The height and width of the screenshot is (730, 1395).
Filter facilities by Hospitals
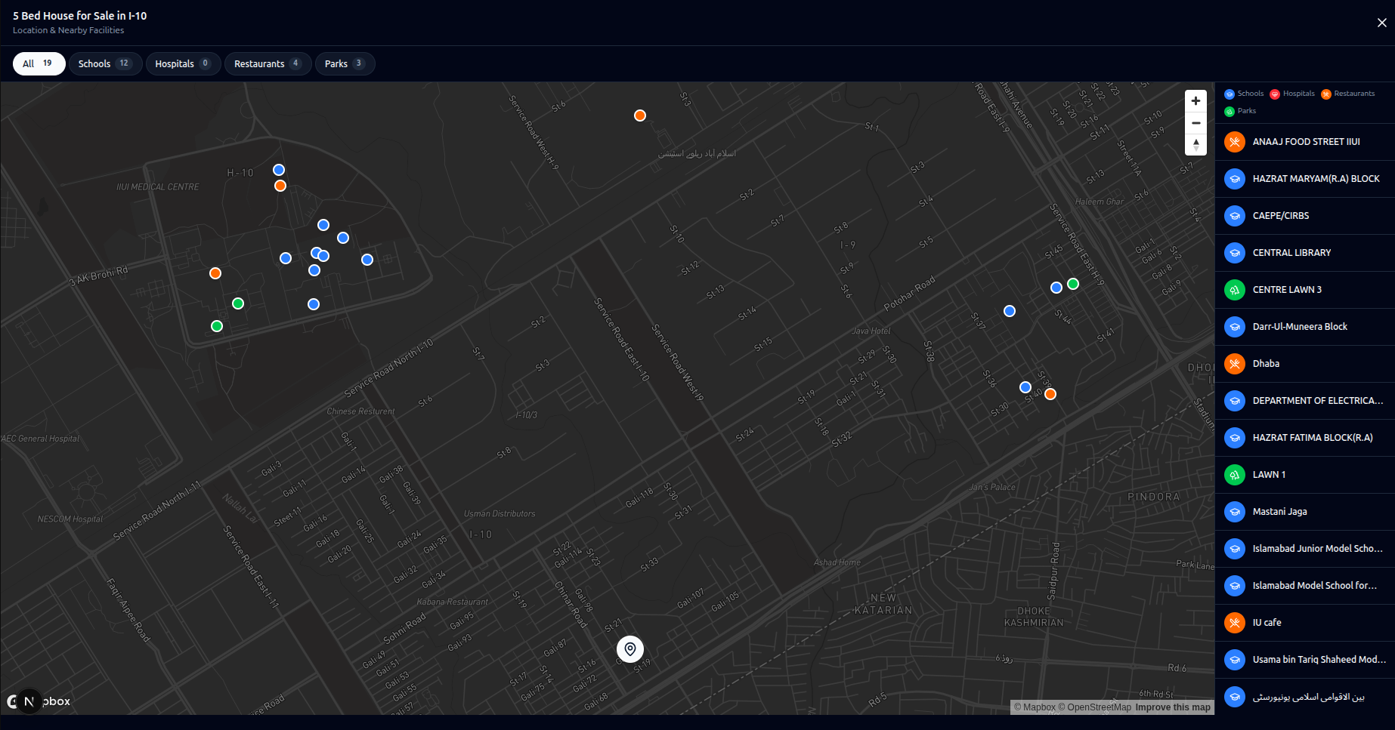[x=183, y=63]
